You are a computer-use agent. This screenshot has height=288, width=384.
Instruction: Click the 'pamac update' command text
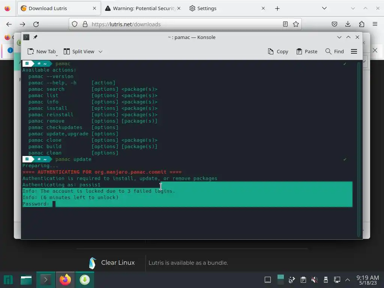(x=73, y=159)
